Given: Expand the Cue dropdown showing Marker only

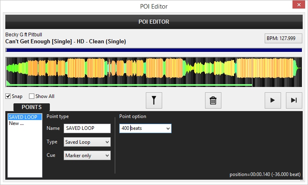Looking at the screenshot, I should point(87,156).
